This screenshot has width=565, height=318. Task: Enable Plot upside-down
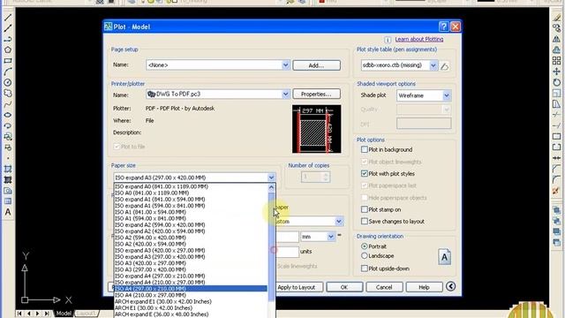click(365, 269)
